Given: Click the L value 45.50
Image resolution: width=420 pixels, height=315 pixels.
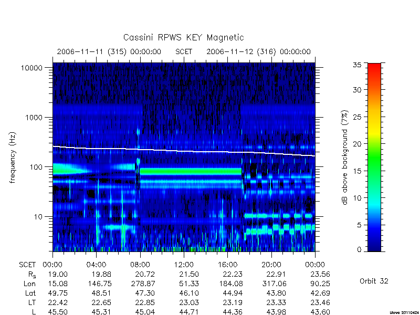Looking at the screenshot, I should coord(58,312).
